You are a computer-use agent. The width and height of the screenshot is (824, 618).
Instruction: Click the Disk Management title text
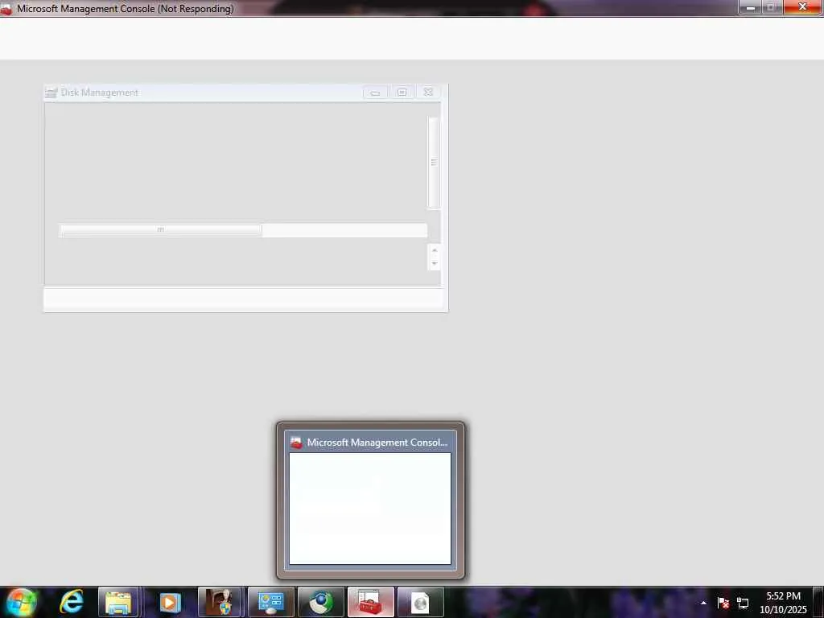(99, 93)
